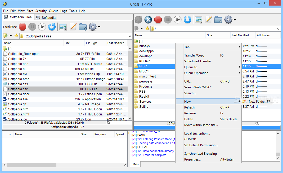Expand the local gear settings dropdown arrow

point(99,27)
